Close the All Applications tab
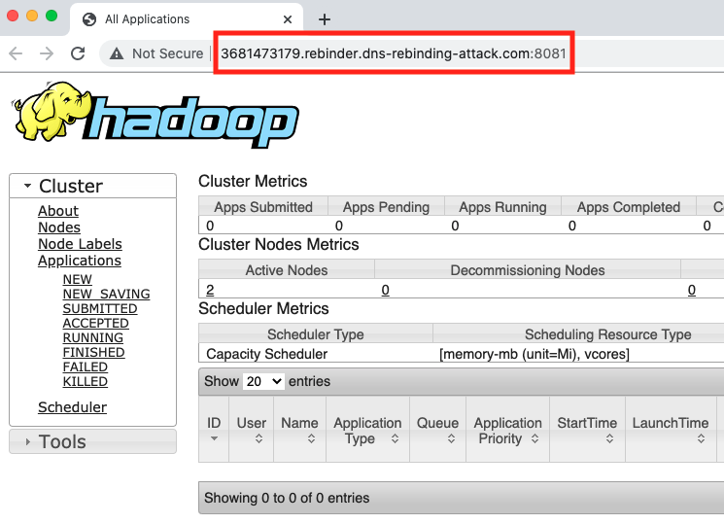 288,19
